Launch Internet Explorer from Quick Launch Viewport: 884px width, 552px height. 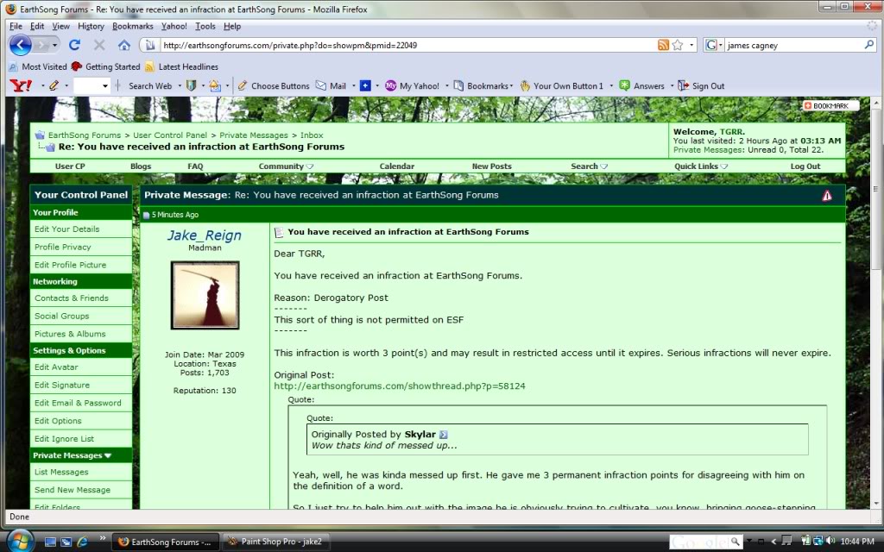point(82,542)
